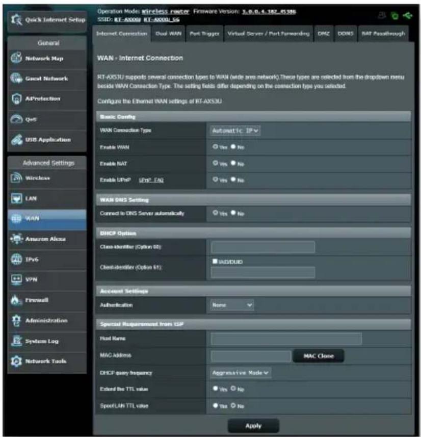Select Yes for Enable NAT
Screen dimensions: 421x437
click(215, 163)
